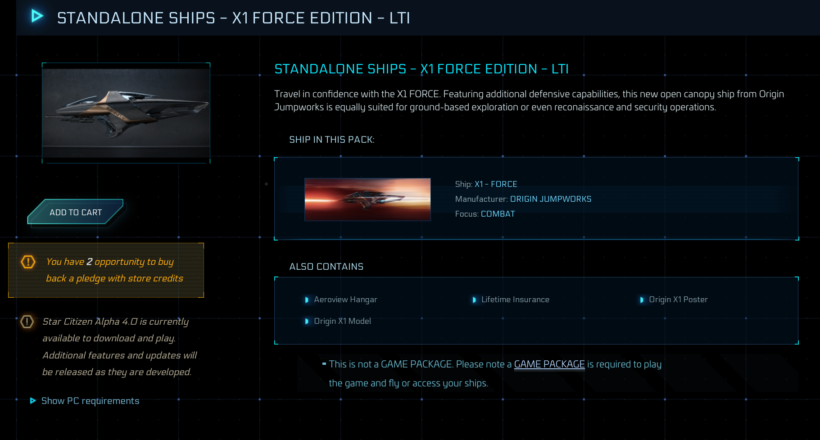
Task: Open Show PC requirements text link
Action: tap(90, 401)
